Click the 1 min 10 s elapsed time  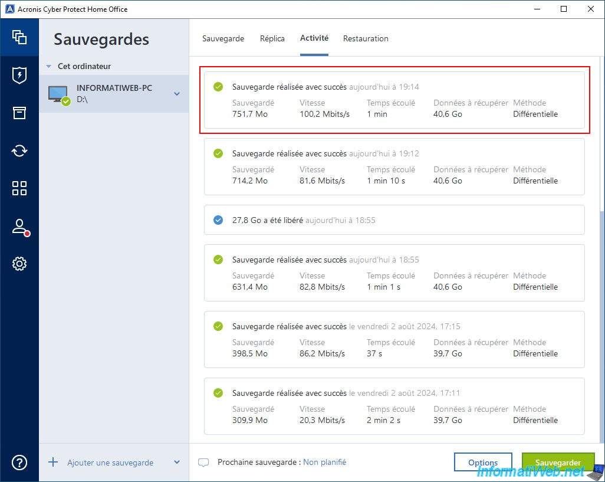coord(386,181)
